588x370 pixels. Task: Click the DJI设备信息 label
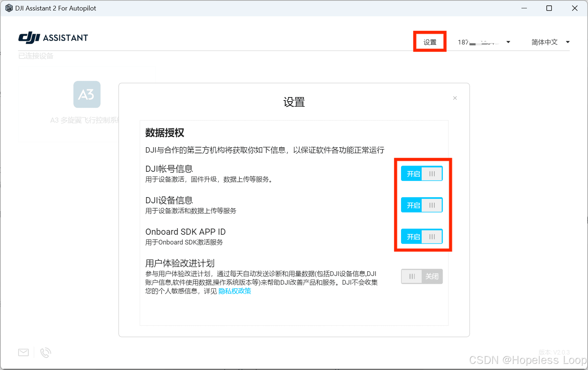point(169,200)
